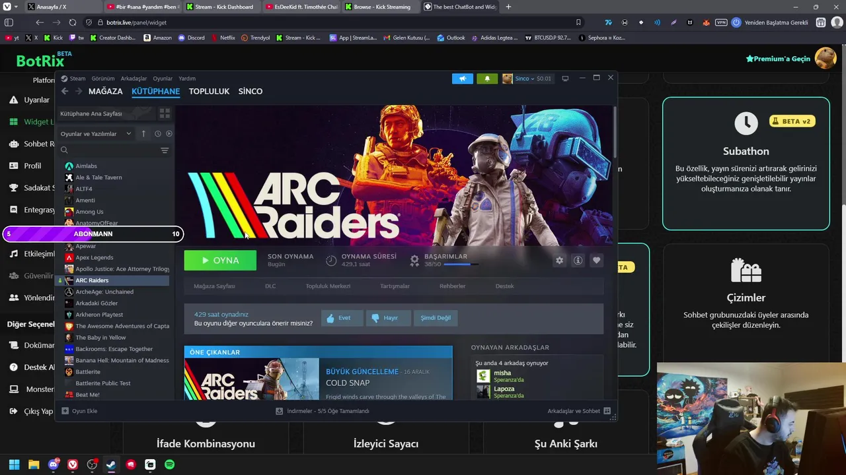Open Topluluk Merkezi tab
The height and width of the screenshot is (475, 846).
tap(328, 286)
